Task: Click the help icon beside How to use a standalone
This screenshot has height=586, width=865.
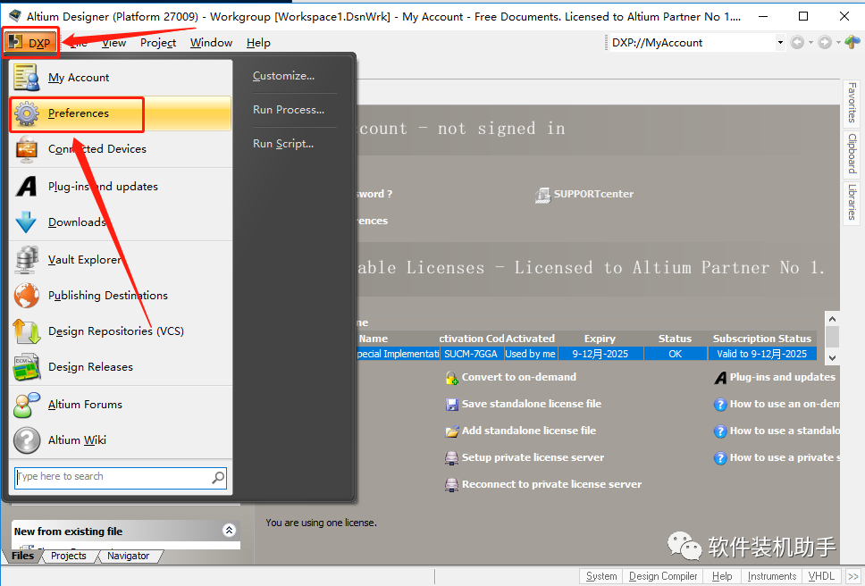Action: pyautogui.click(x=720, y=431)
